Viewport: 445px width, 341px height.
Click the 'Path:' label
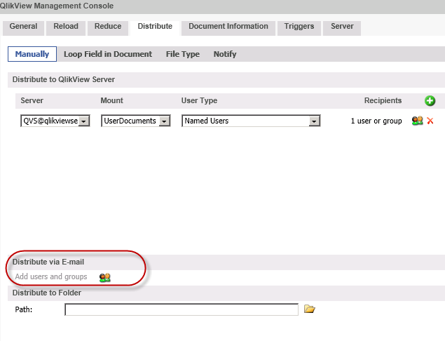[24, 309]
